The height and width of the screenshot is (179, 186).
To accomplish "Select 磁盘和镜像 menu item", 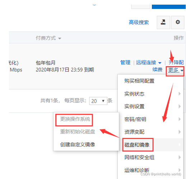I will pyautogui.click(x=150, y=145).
